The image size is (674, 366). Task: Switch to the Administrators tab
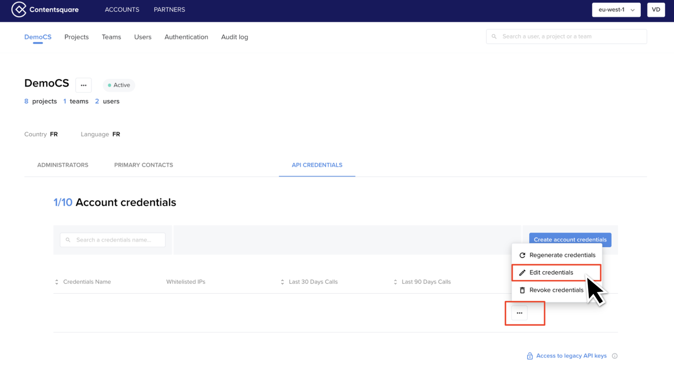(63, 165)
